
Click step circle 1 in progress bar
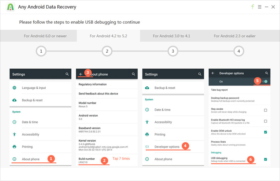click(x=41, y=51)
